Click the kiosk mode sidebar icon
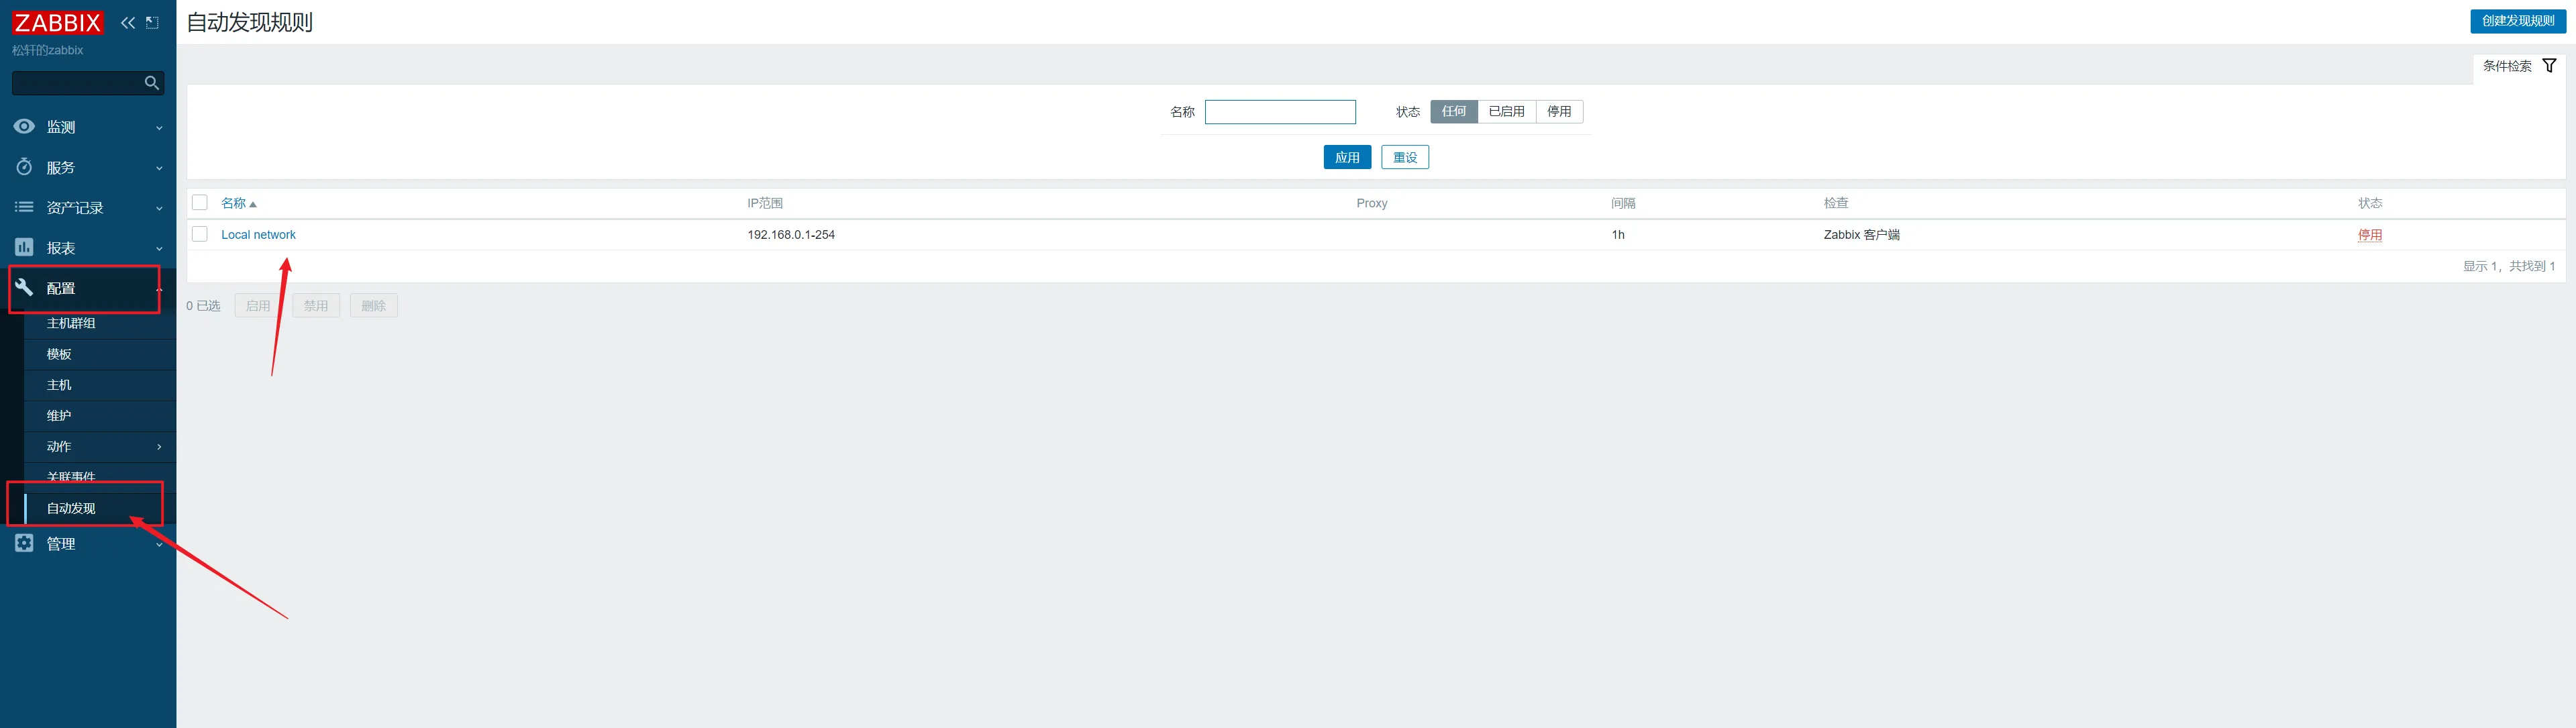The image size is (2576, 728). coord(152,22)
